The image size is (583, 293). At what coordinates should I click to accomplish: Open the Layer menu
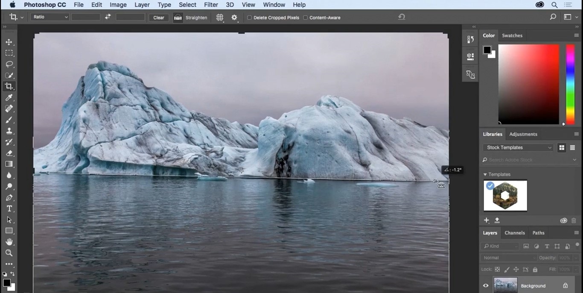tap(142, 5)
